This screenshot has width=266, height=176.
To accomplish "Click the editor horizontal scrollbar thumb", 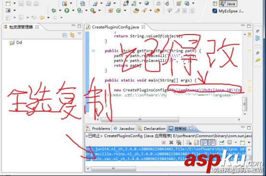I will (140, 119).
